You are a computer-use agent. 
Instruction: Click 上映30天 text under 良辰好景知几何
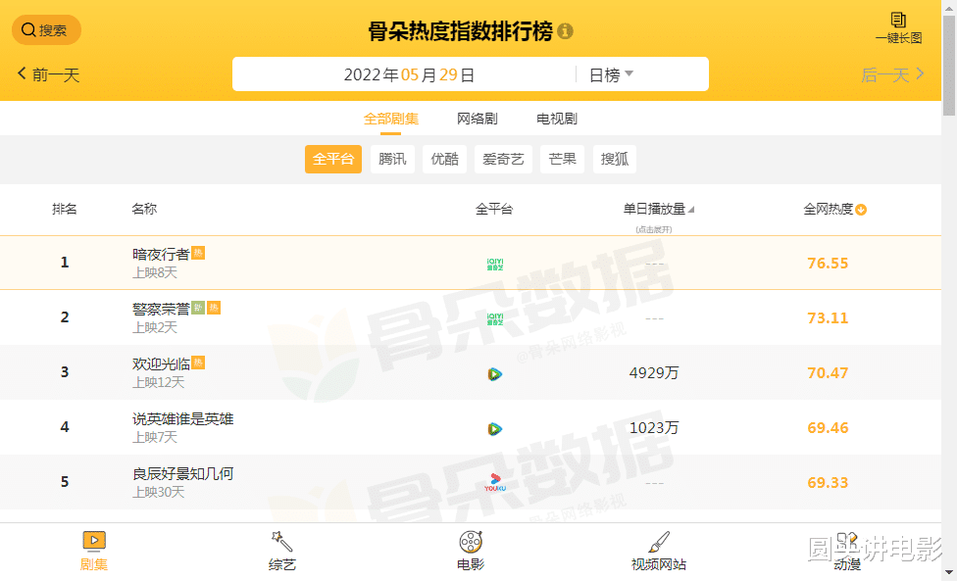(x=159, y=492)
